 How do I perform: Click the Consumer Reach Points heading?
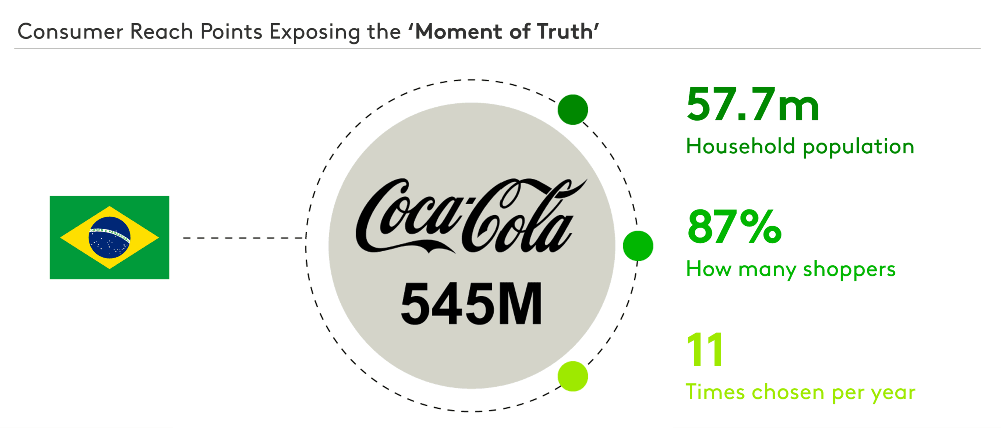(140, 31)
